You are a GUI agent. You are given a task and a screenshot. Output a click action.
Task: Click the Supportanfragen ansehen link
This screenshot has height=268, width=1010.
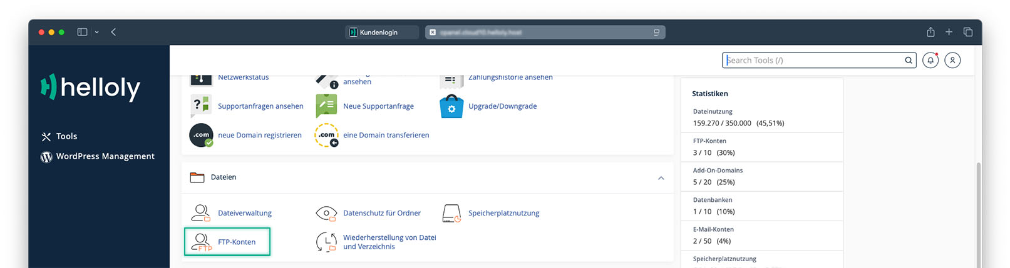coord(260,106)
